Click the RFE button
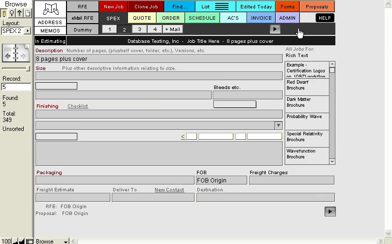The height and width of the screenshot is (244, 392). tap(83, 7)
